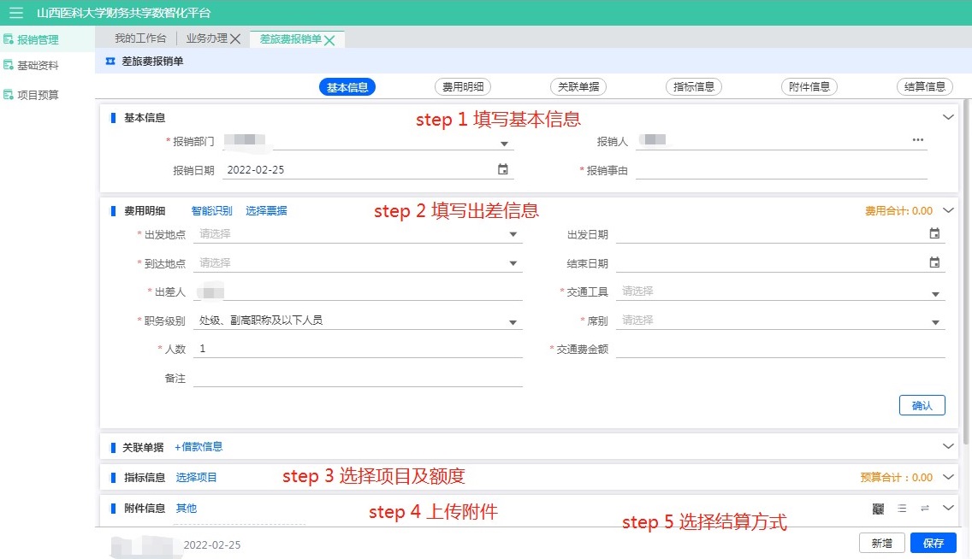The width and height of the screenshot is (972, 559).
Task: Open calendar picker for 报销日期
Action: (x=503, y=169)
